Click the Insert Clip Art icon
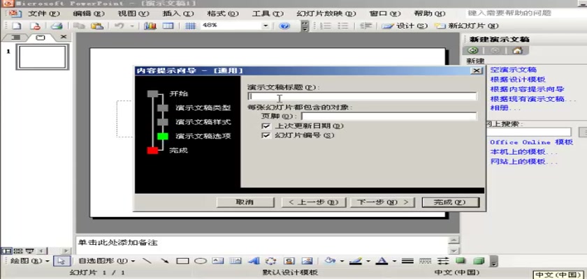Screen dimensions: 587x279 (x=289, y=261)
